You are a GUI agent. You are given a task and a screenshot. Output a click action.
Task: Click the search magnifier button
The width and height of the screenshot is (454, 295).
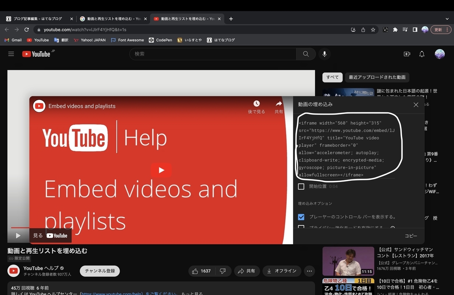(x=306, y=54)
